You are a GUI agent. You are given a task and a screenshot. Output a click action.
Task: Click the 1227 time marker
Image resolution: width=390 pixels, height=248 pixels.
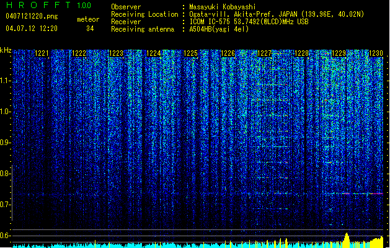(264, 53)
